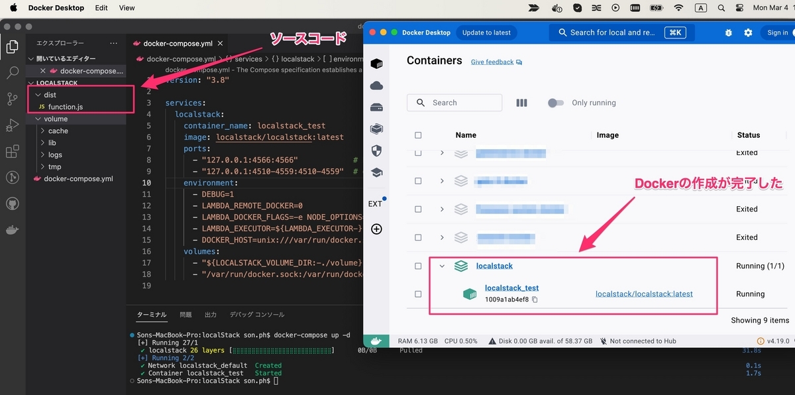Viewport: 795px width, 395px height.
Task: Click the container Search field
Action: coord(454,103)
